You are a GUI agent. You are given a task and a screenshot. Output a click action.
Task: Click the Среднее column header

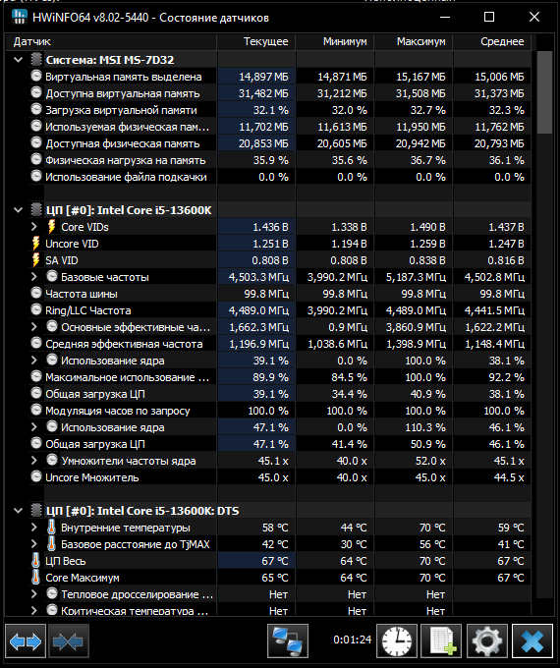492,41
